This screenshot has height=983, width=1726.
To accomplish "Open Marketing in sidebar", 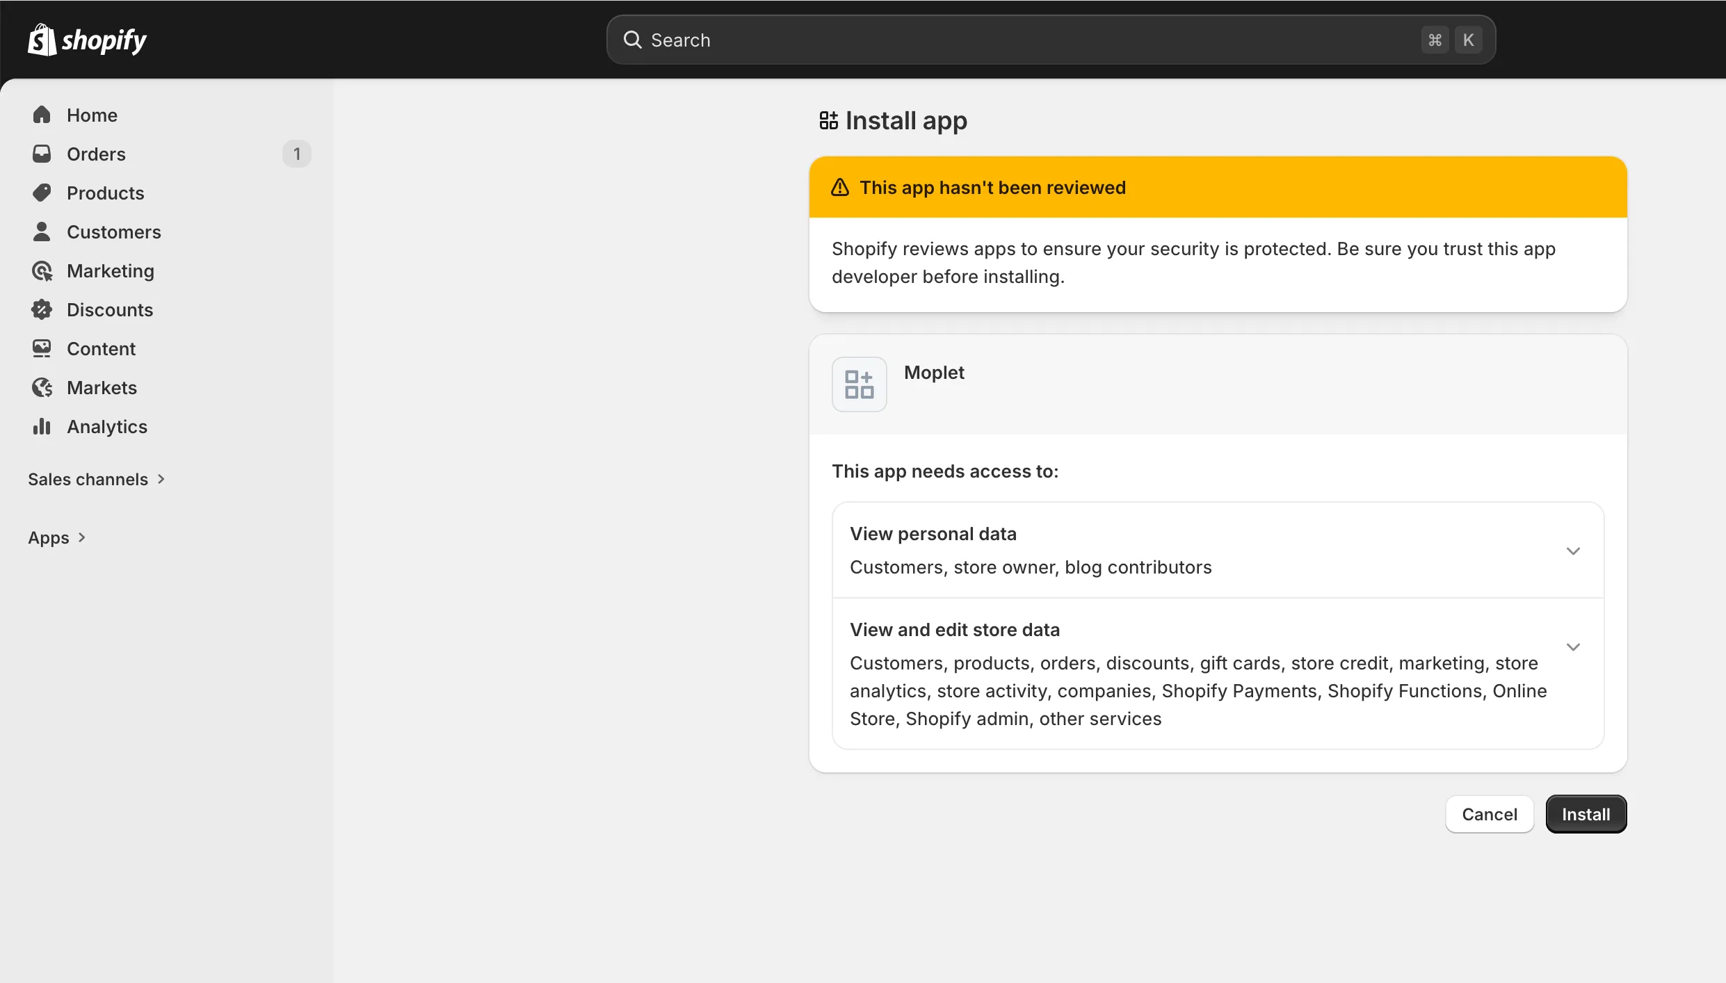I will [168, 270].
